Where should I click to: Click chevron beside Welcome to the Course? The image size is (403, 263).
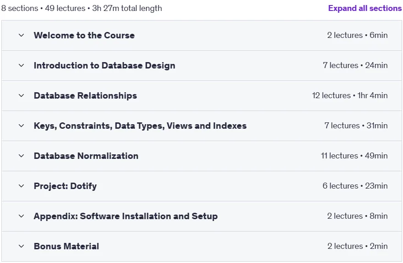tap(22, 35)
